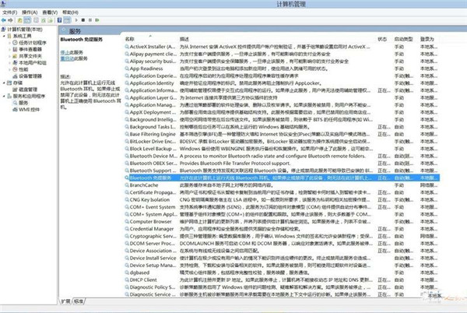Open the 操作(A) menu
467x313 pixels.
pos(30,12)
